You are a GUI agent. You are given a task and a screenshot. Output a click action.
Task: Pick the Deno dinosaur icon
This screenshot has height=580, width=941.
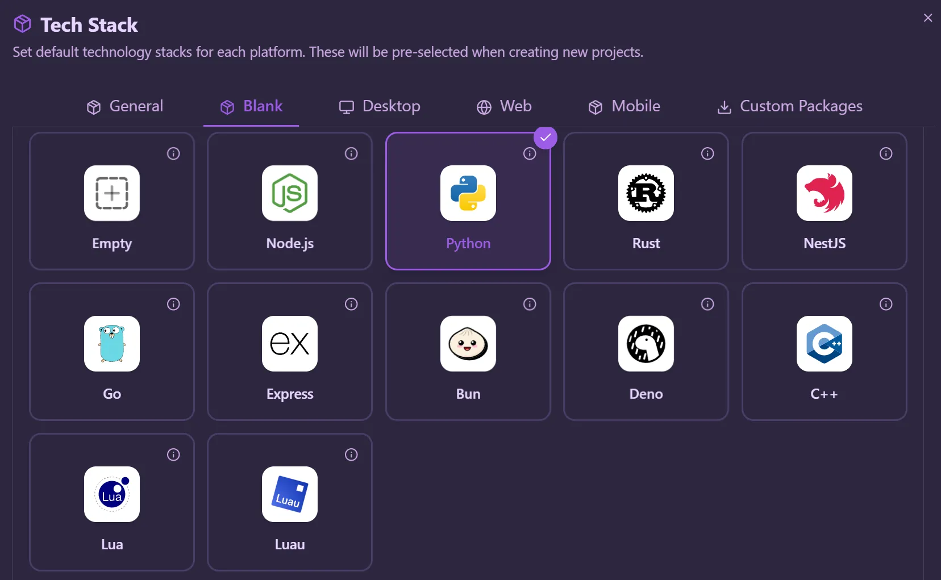pos(646,344)
